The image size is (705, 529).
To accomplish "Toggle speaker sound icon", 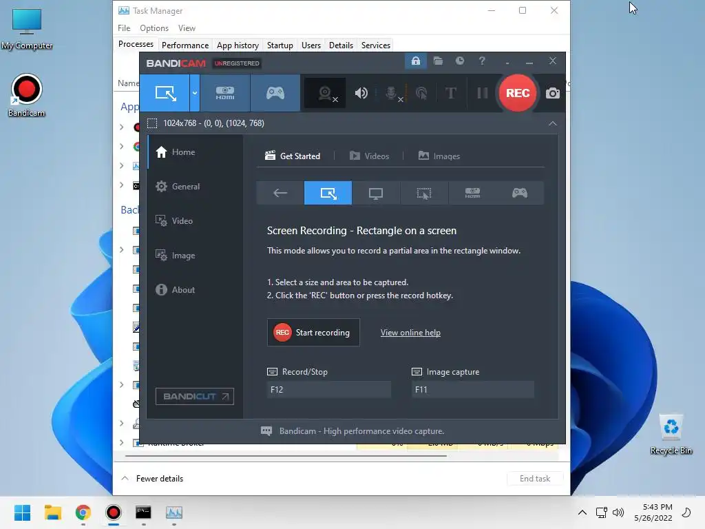I will [x=361, y=93].
